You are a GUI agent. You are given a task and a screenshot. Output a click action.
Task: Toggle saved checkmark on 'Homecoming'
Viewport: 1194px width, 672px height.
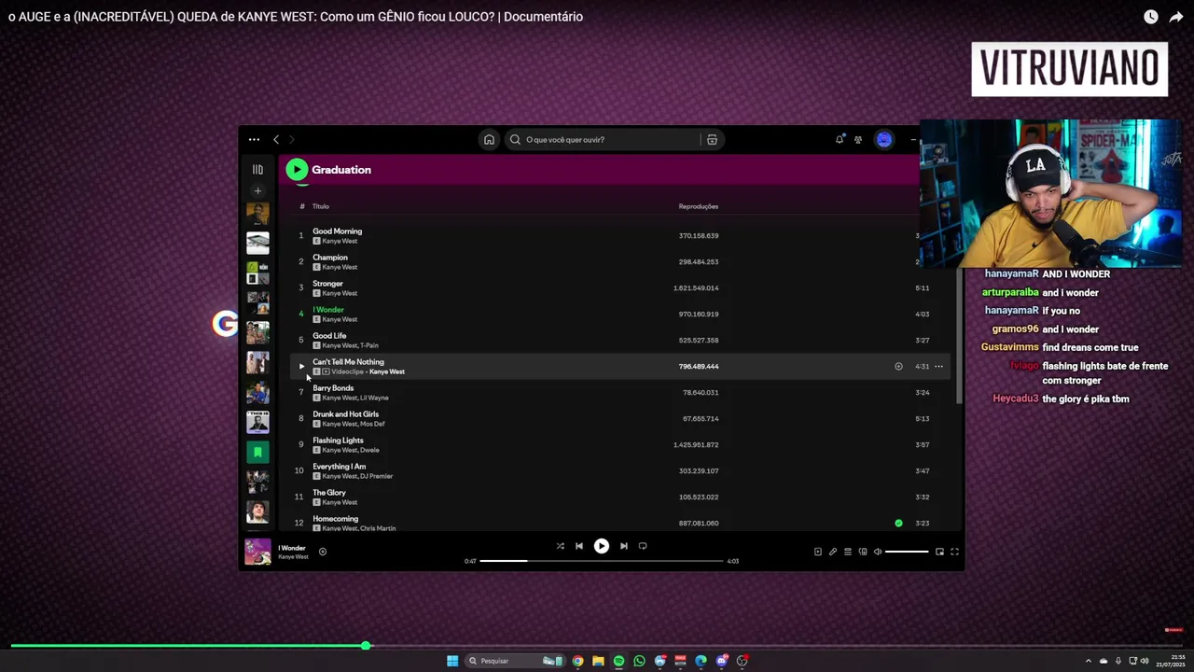[x=898, y=524]
